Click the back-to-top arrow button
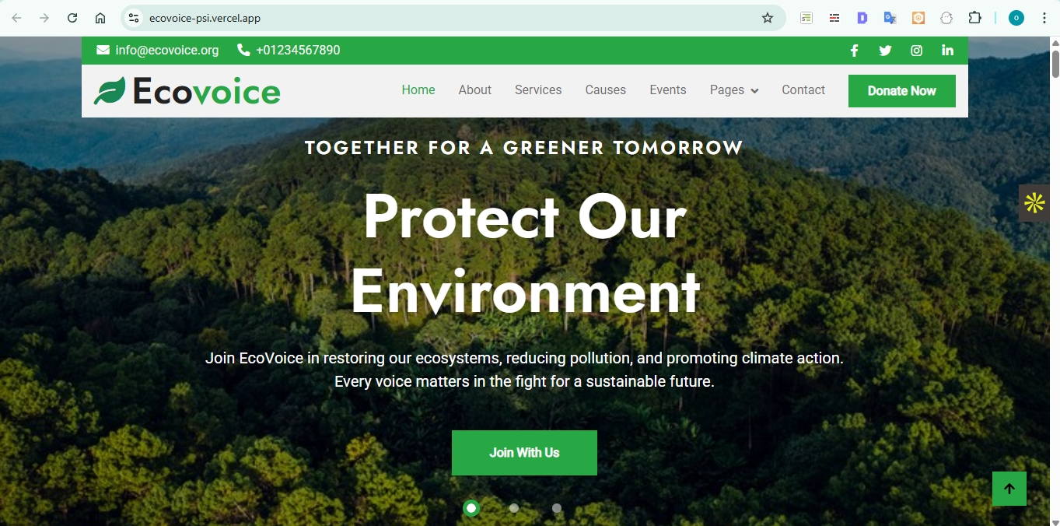The width and height of the screenshot is (1060, 526). pyautogui.click(x=1009, y=489)
